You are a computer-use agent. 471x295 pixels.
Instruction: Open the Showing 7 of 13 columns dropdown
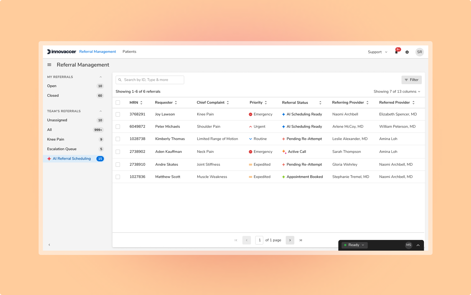click(397, 92)
